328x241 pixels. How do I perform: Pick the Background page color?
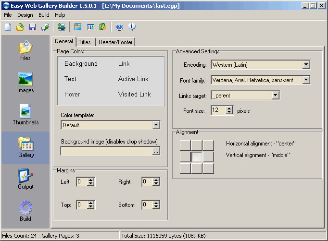coord(81,63)
